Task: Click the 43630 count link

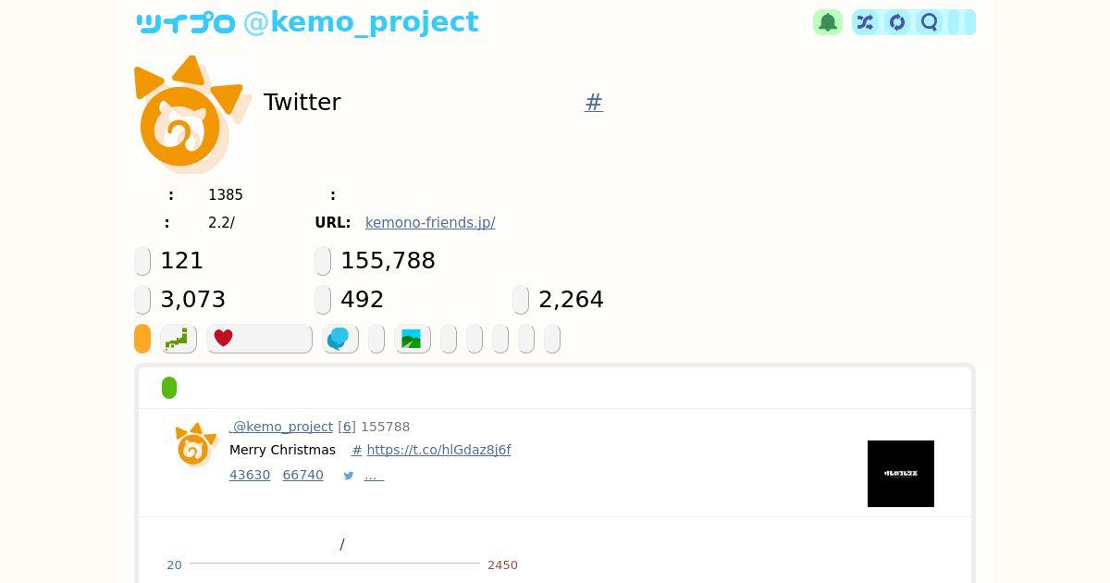Action: [x=250, y=475]
